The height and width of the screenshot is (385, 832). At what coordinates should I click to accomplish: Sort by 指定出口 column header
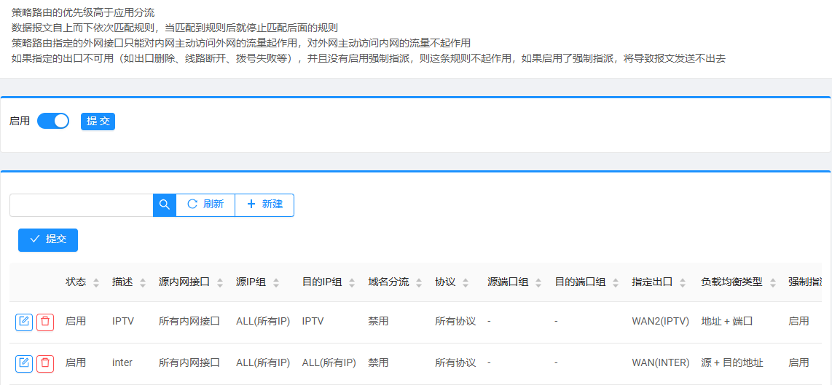(659, 282)
